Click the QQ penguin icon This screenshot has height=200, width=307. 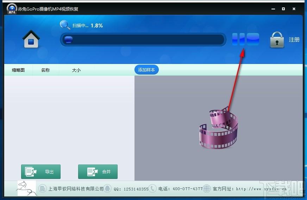point(107,188)
